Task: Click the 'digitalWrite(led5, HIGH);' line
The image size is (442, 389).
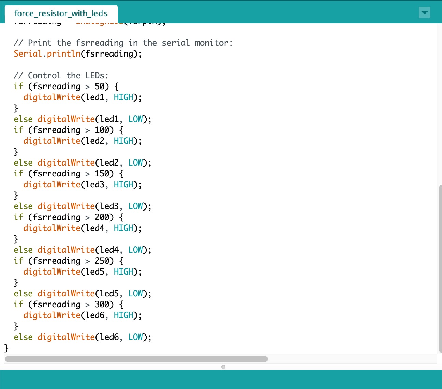Action: point(83,272)
